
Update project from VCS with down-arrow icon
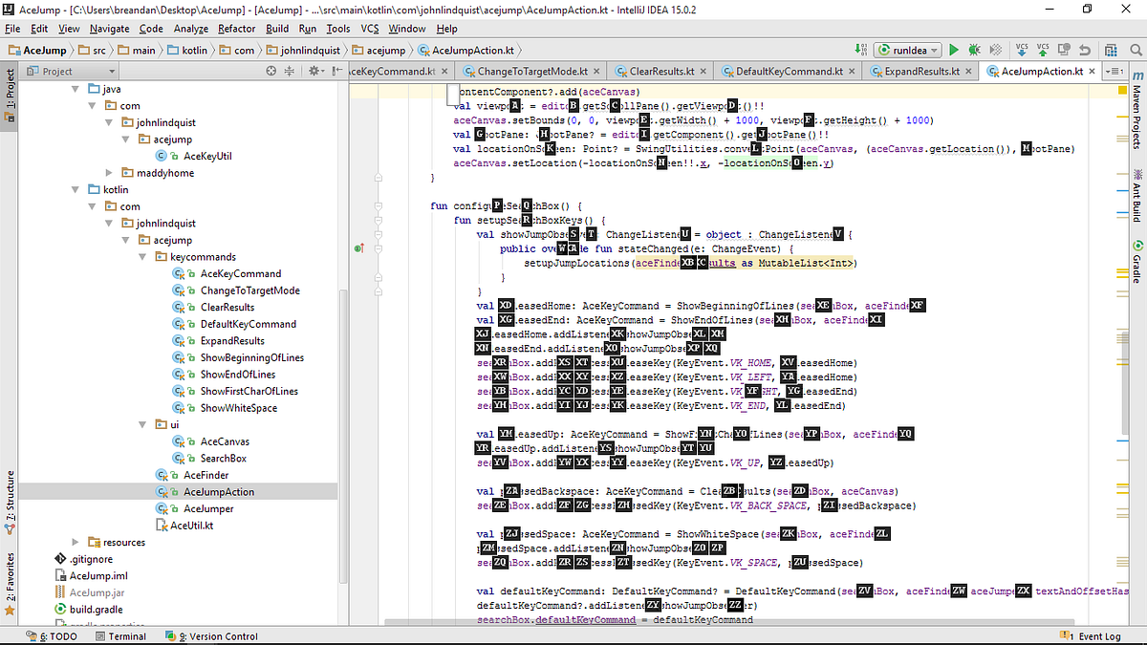click(x=1022, y=50)
